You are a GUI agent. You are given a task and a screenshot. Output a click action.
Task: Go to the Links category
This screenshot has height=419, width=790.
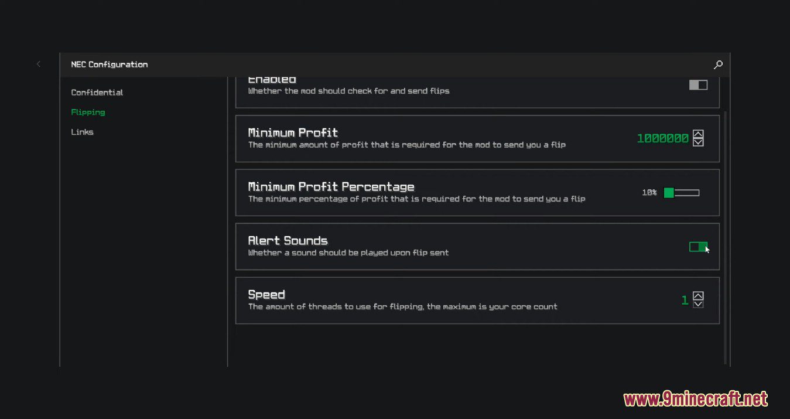(82, 132)
